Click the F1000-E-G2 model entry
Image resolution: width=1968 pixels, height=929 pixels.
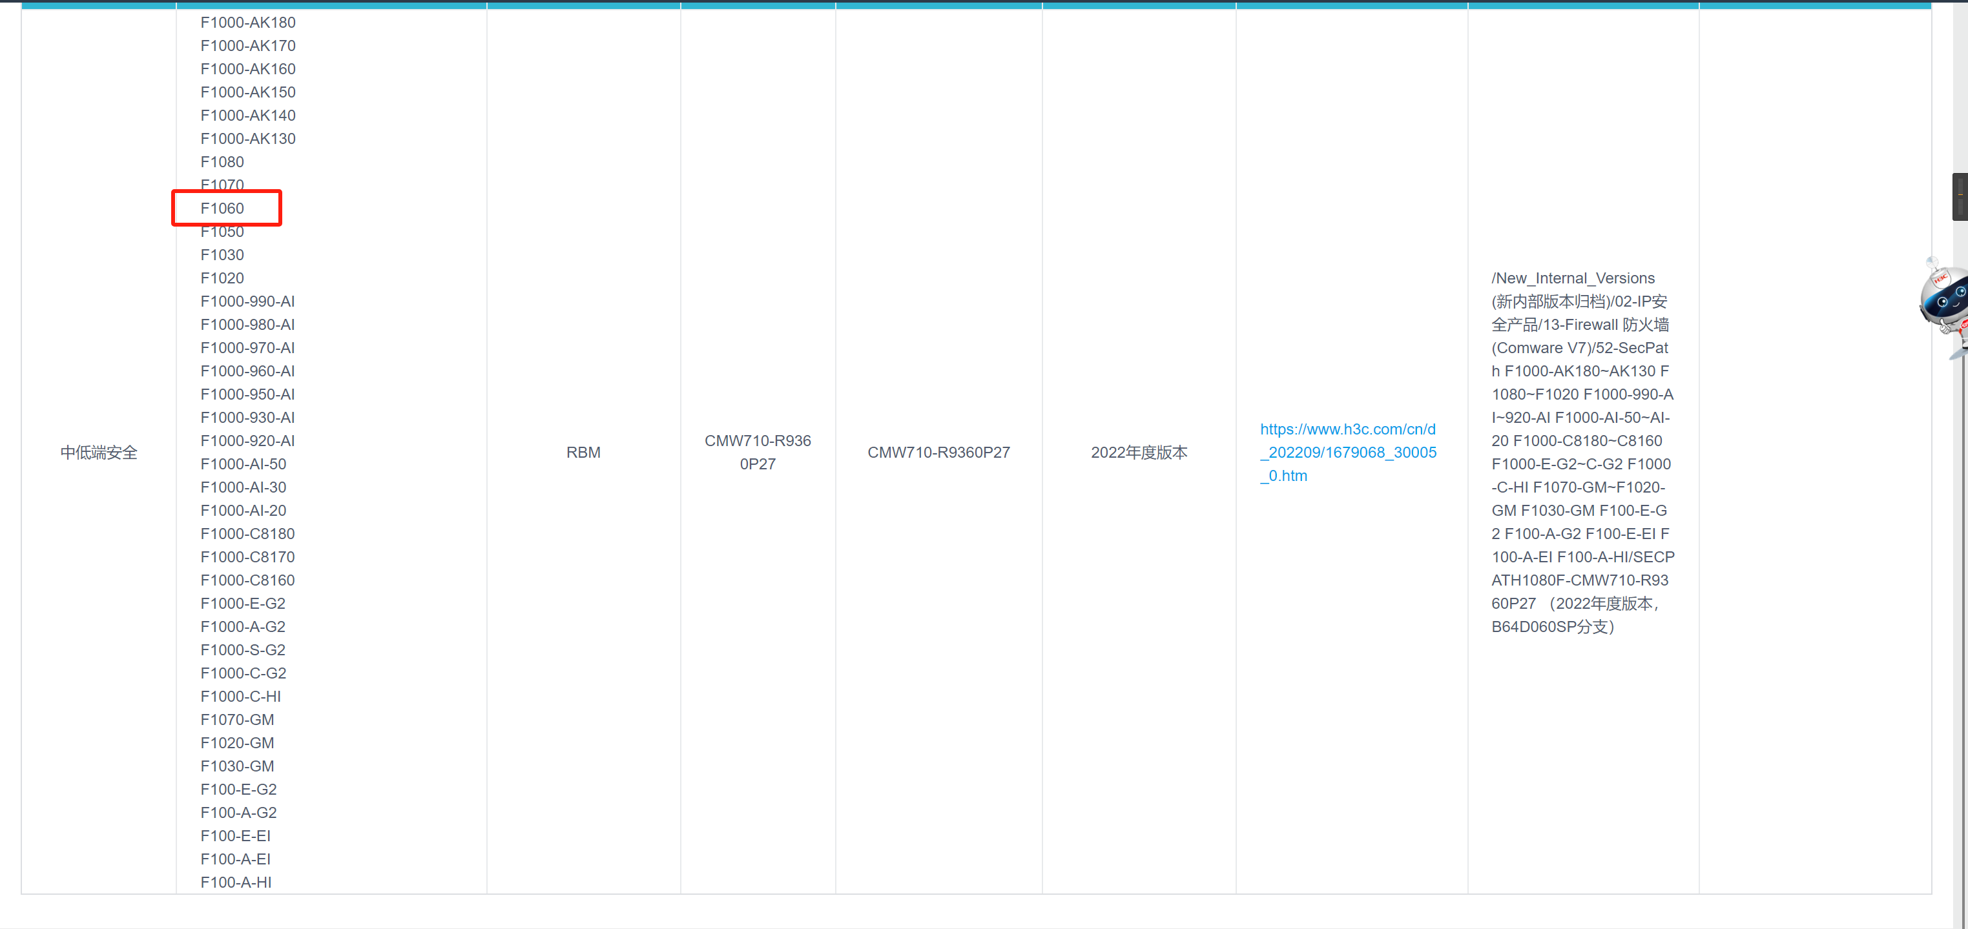(242, 604)
